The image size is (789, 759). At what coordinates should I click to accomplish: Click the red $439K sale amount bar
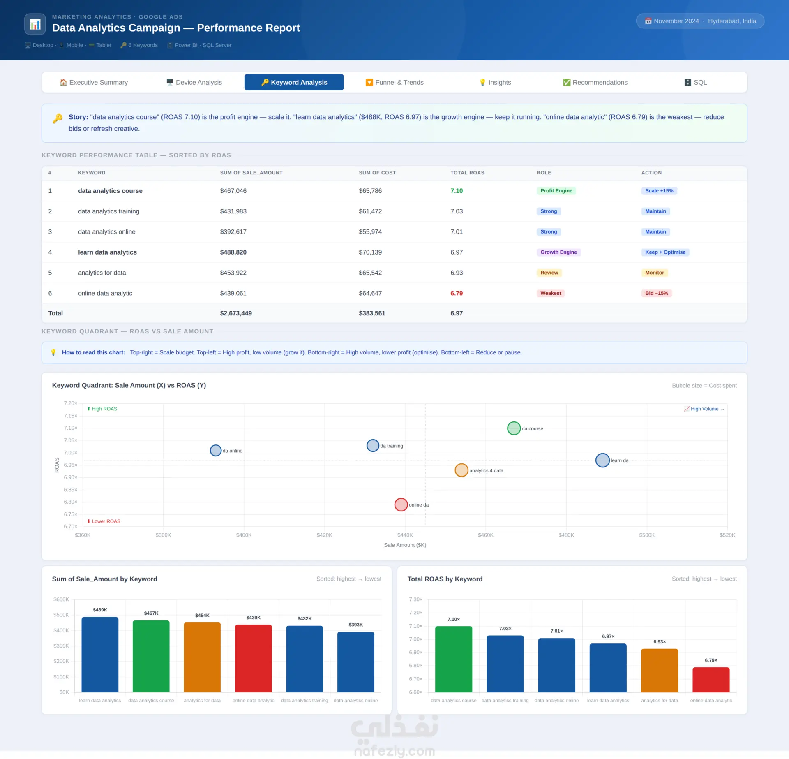(254, 658)
